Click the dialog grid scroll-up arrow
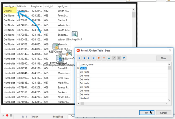This screenshot has width=175, height=119. 169,65
